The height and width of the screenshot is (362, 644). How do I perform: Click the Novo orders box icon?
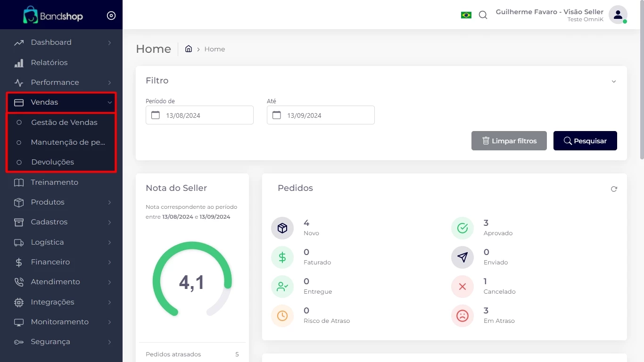(x=282, y=228)
